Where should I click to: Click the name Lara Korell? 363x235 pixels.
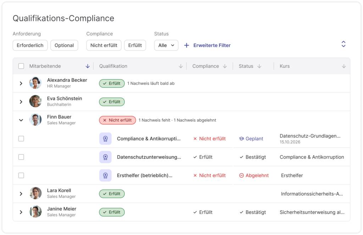click(59, 191)
